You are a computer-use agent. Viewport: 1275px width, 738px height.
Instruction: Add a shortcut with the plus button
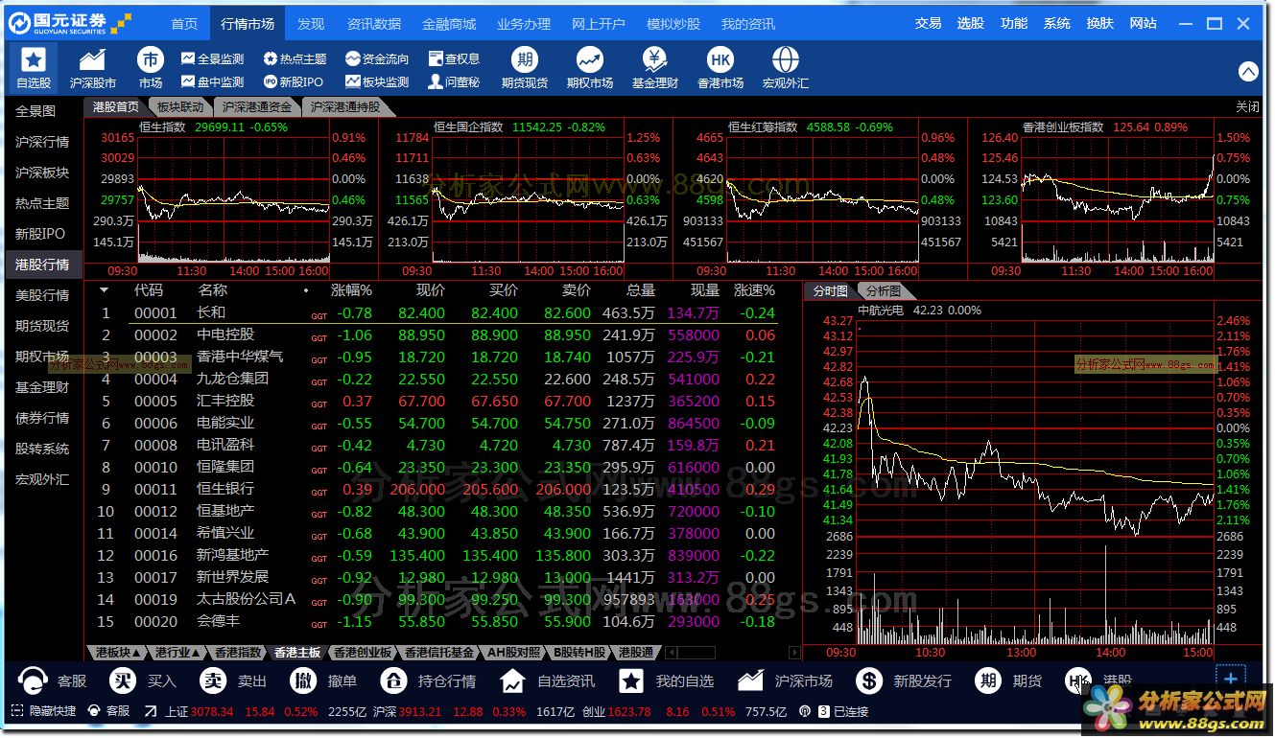1231,678
